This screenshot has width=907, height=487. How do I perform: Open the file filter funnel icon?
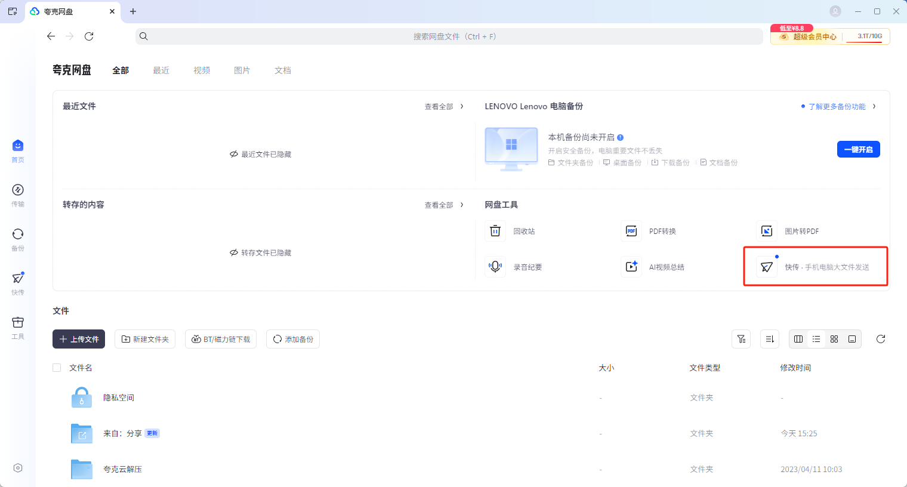point(741,339)
